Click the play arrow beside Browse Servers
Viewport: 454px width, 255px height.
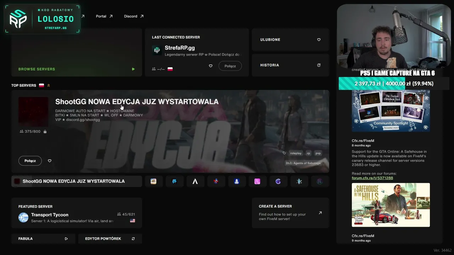[133, 69]
